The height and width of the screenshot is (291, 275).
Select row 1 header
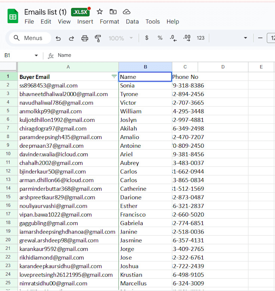click(8, 76)
